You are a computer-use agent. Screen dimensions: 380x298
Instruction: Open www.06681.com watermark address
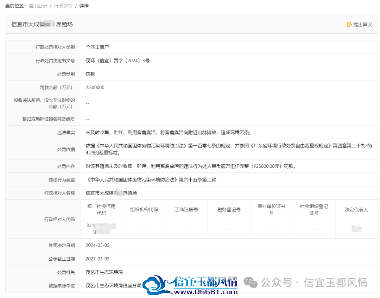coord(206,292)
